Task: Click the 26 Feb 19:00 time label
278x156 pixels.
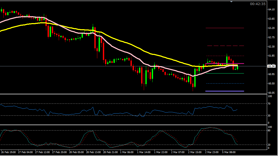Action: click(x=8, y=152)
